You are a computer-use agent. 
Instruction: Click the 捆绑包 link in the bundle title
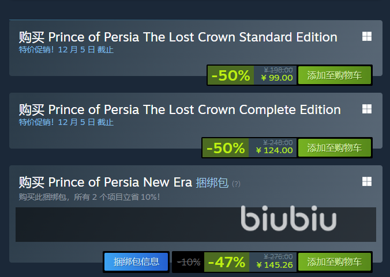click(212, 183)
